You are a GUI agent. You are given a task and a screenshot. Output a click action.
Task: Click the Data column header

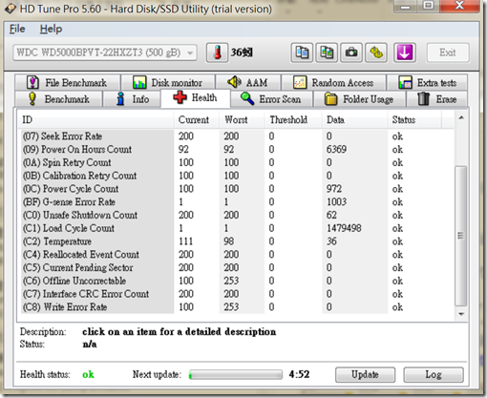pyautogui.click(x=355, y=120)
